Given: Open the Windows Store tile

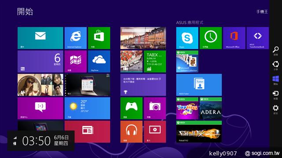Looking at the screenshot, I should coord(99,38).
